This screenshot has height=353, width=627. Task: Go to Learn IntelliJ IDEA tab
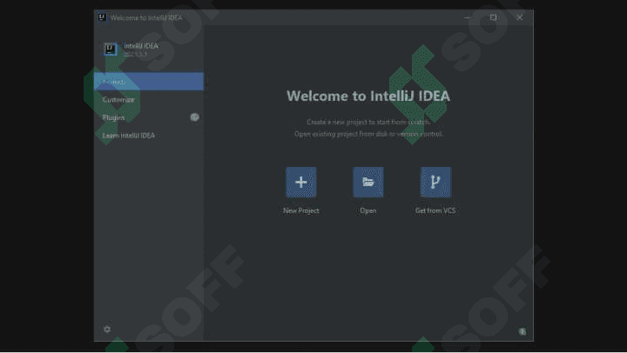coord(149,136)
